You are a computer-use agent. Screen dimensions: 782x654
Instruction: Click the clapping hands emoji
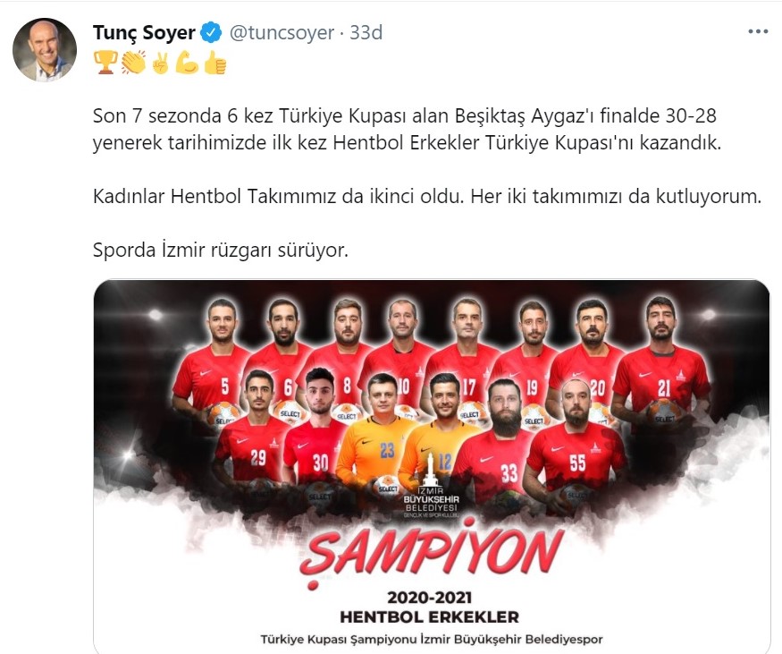tap(133, 63)
